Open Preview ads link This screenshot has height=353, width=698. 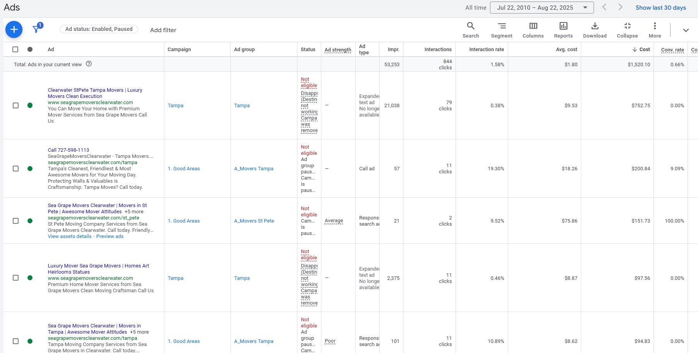coord(110,236)
